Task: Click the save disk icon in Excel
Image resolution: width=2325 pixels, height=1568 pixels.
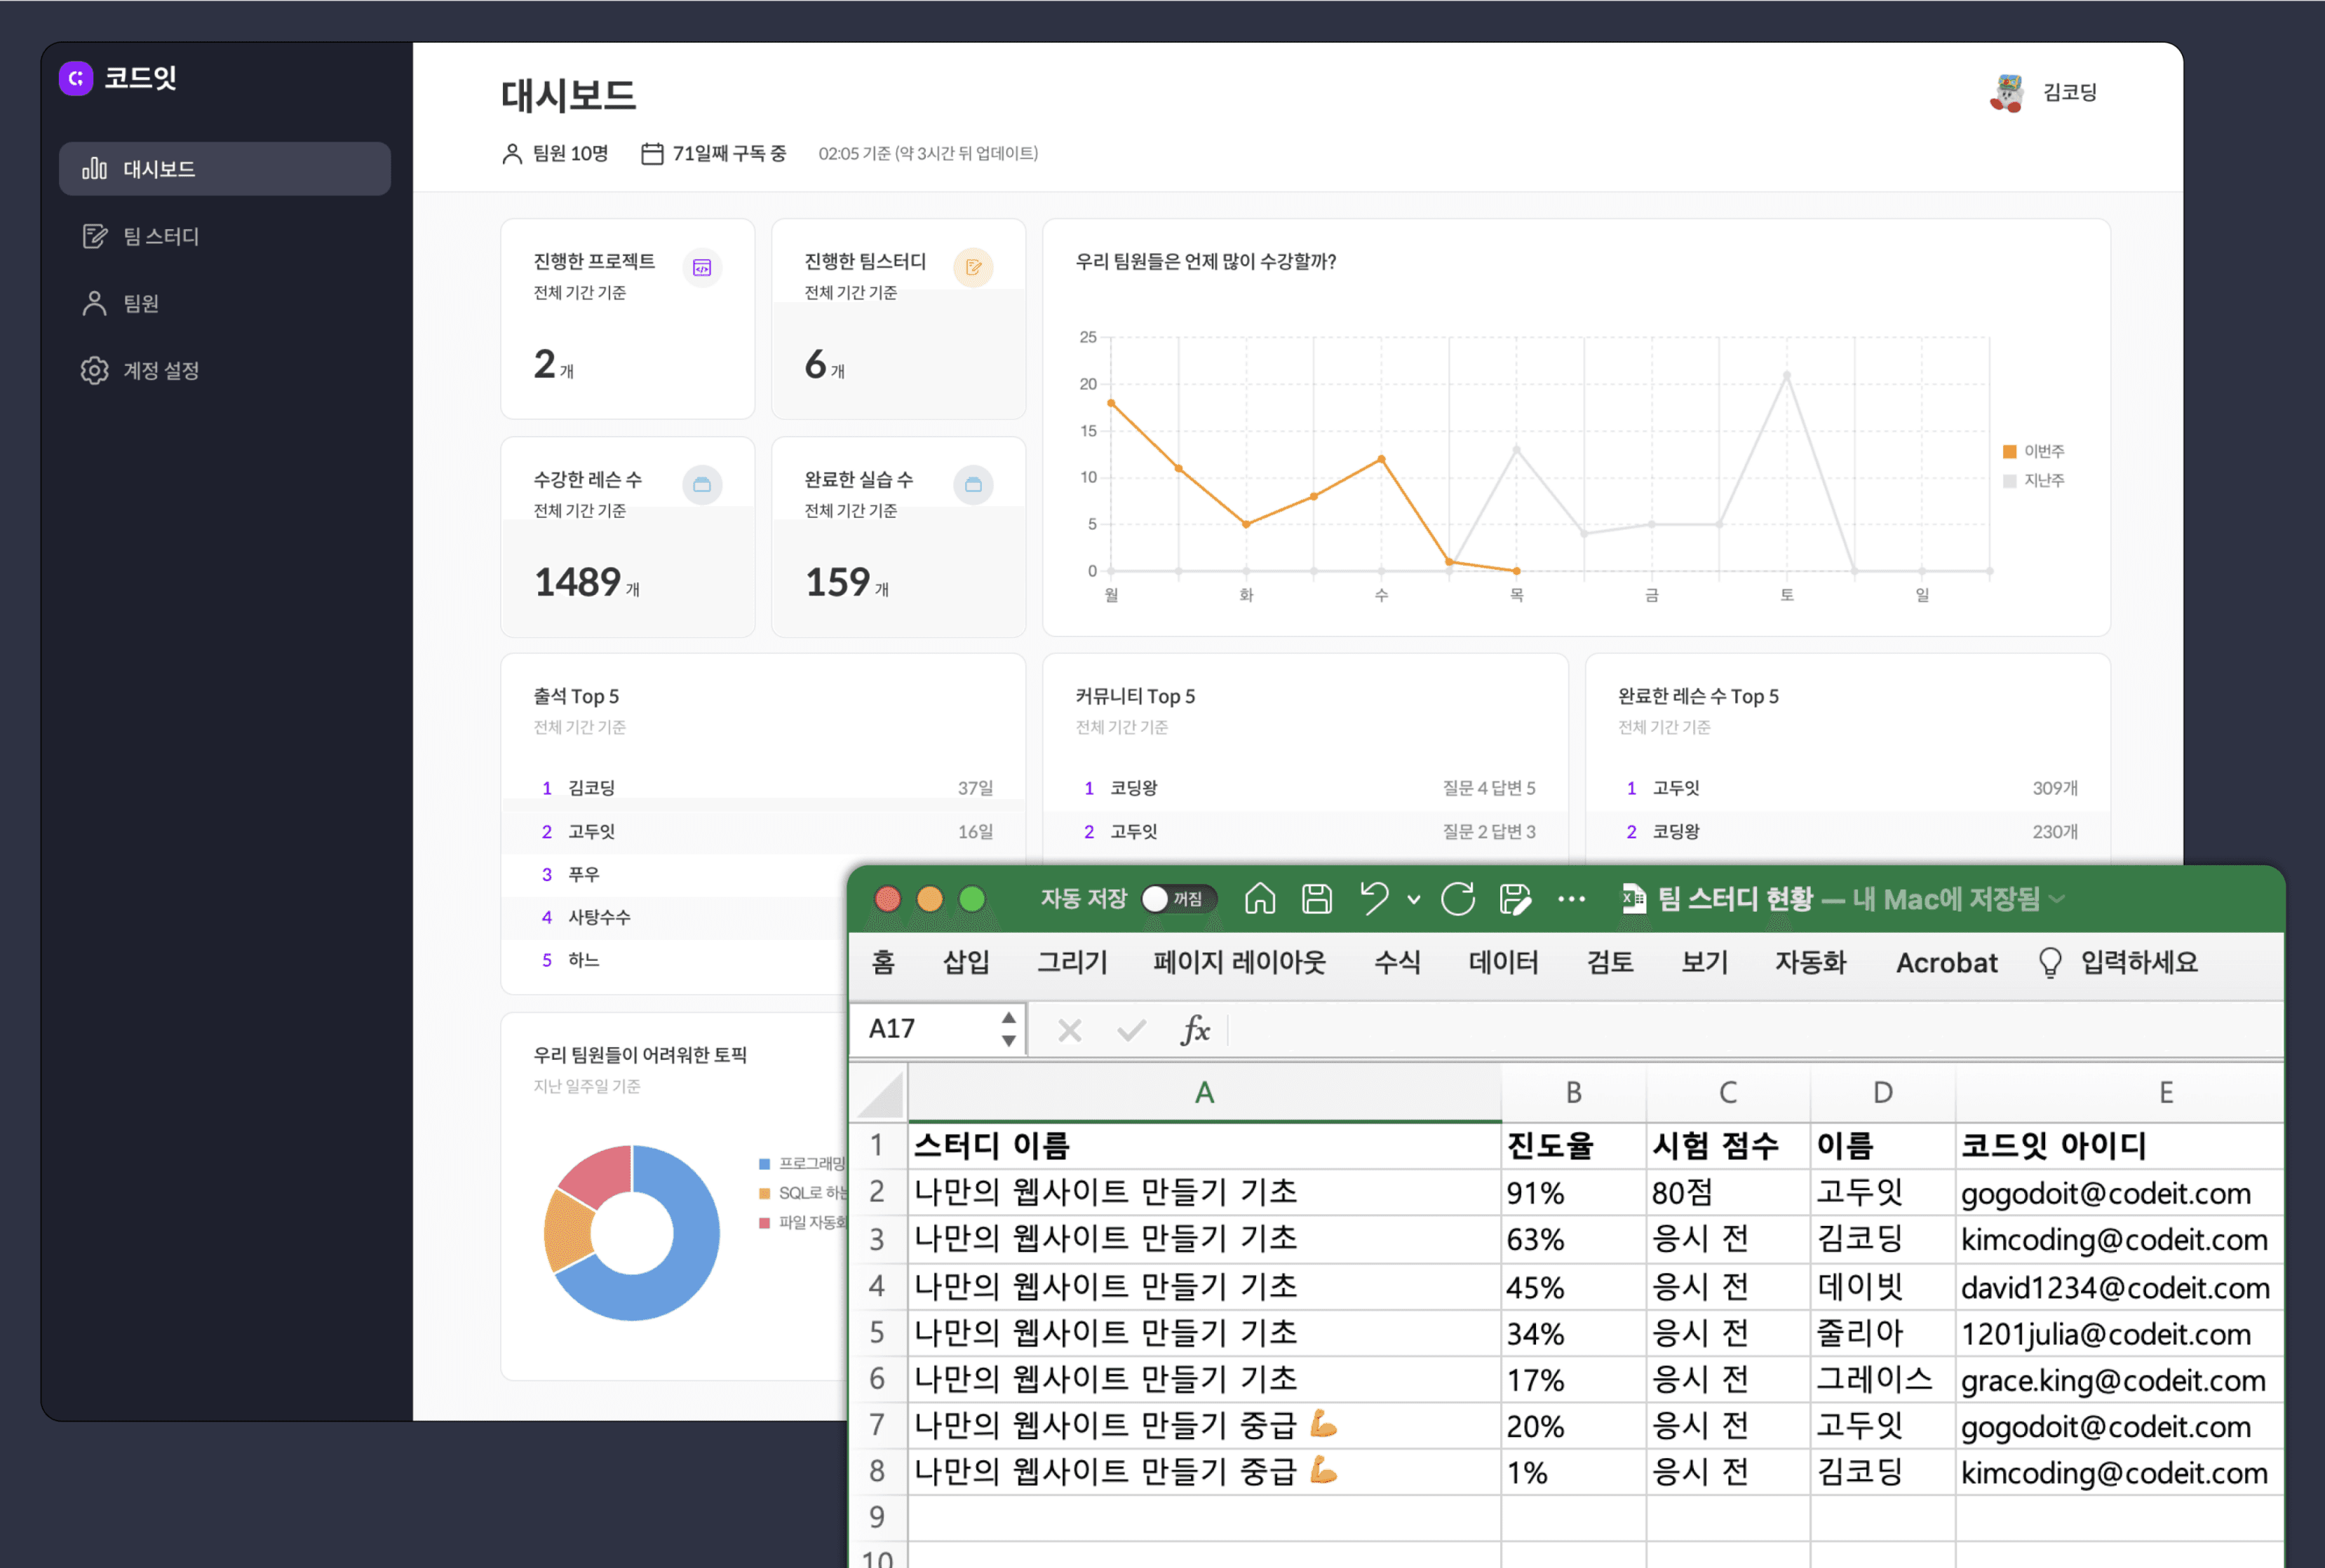Action: [1316, 899]
